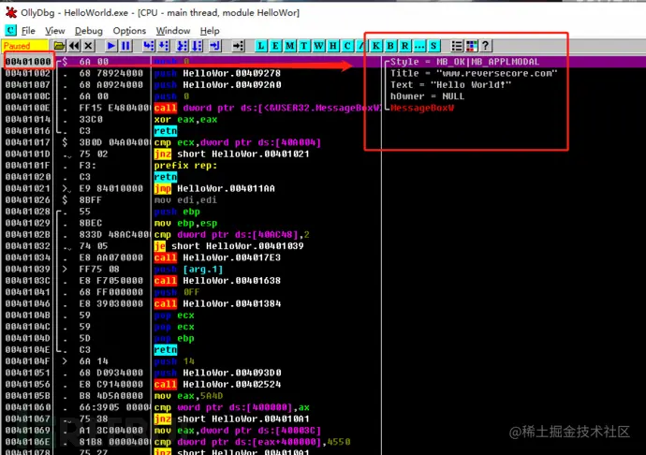
Task: Open Executable modules with E button
Action: click(x=275, y=46)
